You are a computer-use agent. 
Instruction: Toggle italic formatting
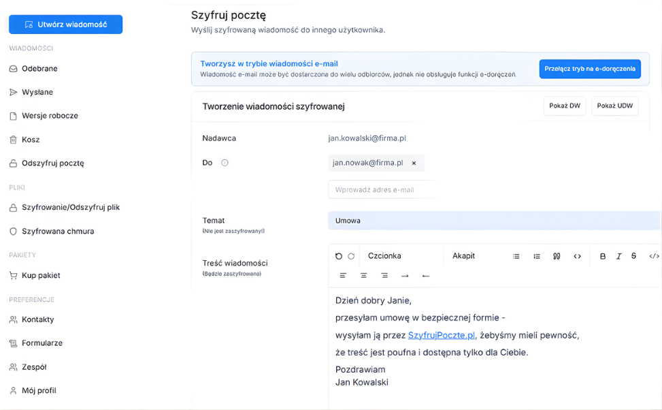tap(618, 255)
